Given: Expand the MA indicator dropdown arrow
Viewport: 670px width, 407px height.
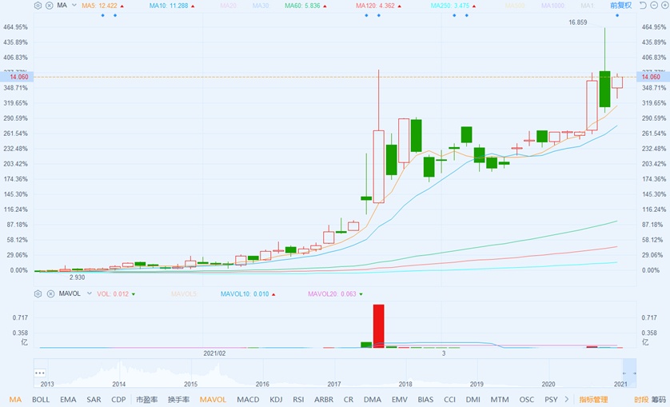Looking at the screenshot, I should [x=74, y=6].
